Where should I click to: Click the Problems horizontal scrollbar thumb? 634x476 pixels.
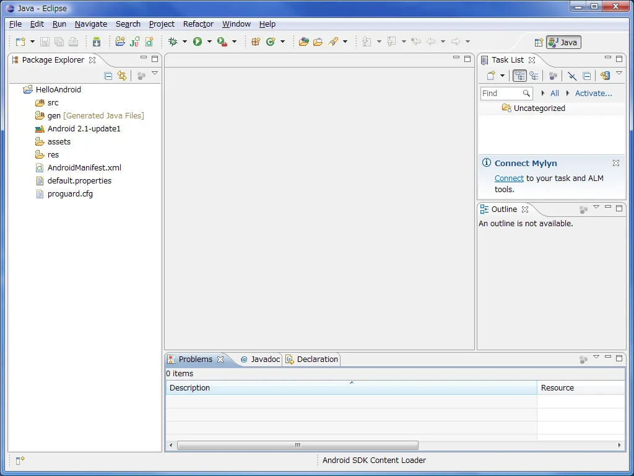pyautogui.click(x=298, y=445)
